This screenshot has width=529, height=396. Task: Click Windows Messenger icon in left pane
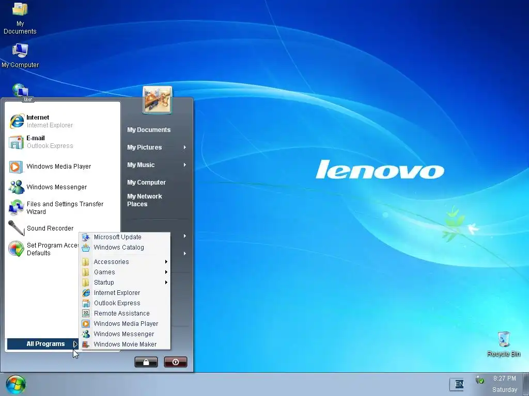[16, 187]
